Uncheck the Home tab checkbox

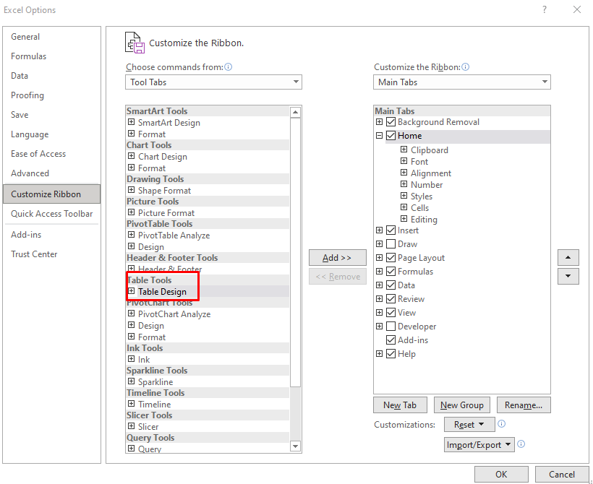point(391,136)
